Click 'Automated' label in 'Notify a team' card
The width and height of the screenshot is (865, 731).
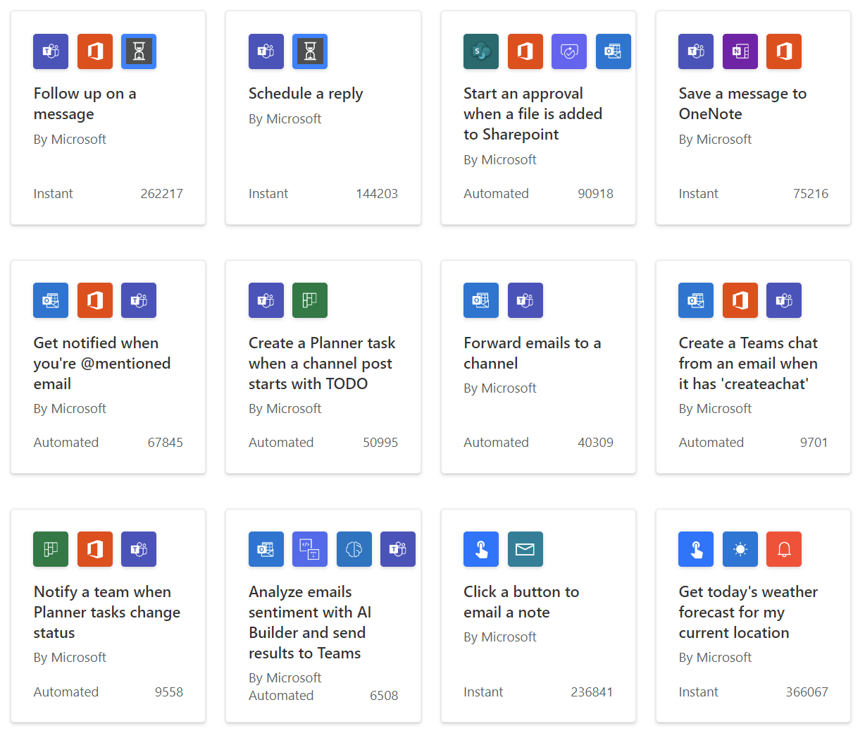click(x=66, y=692)
